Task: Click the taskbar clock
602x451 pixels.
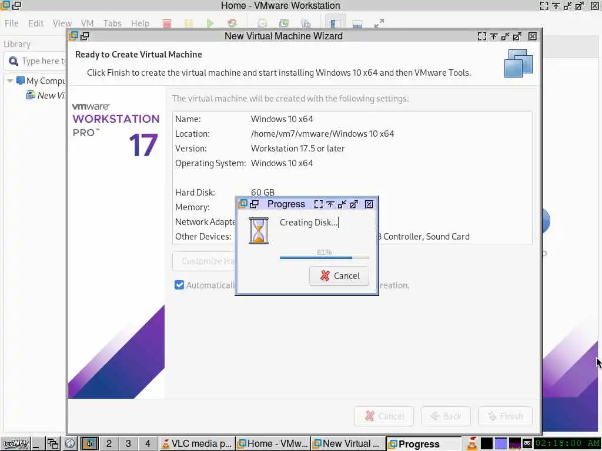Action: [x=566, y=443]
